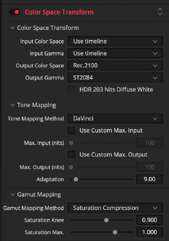
Task: Click the Saturation Max. slider handle
Action: tap(115, 232)
